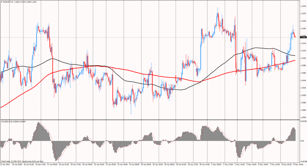The height and width of the screenshot is (166, 307).
Task: Click price axis label 1.2985
Action: 303,102
